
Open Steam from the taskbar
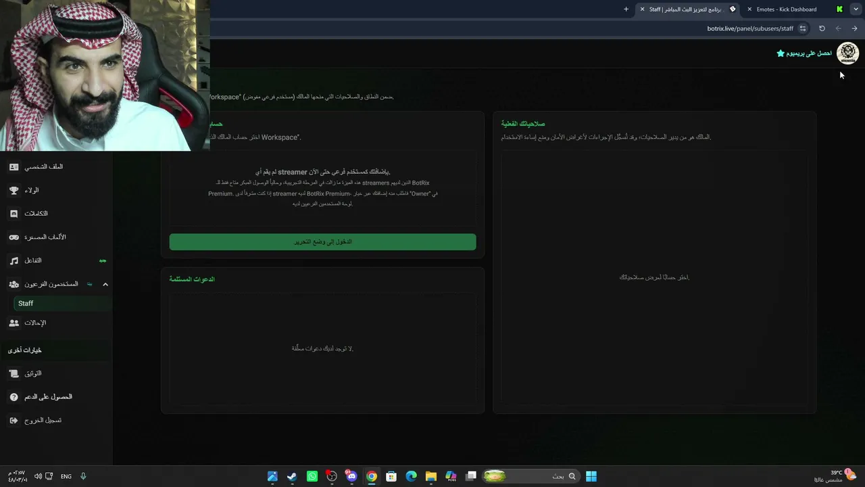[292, 476]
